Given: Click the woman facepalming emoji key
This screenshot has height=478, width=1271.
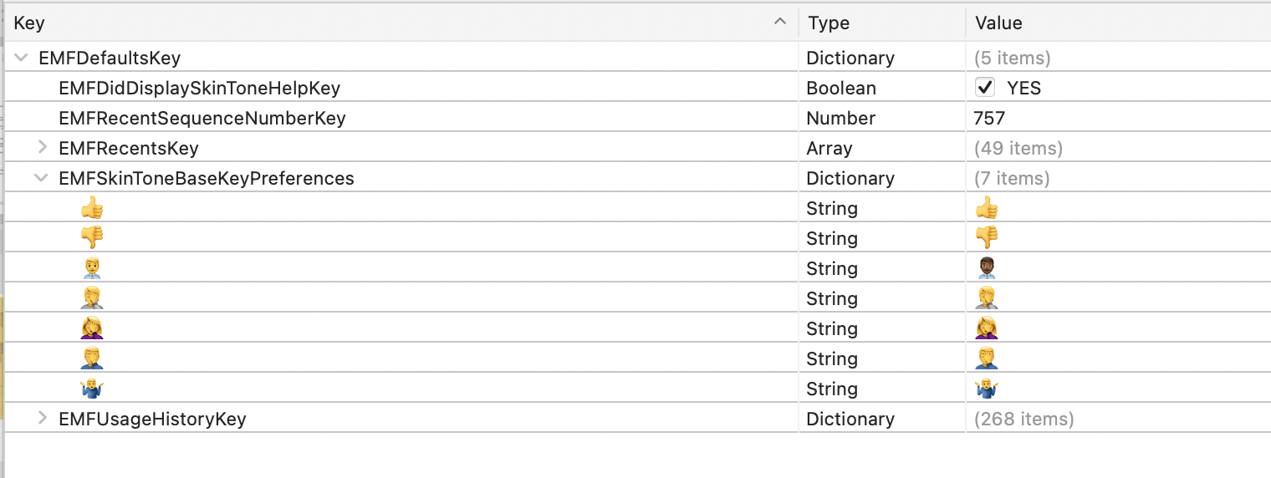Looking at the screenshot, I should [92, 328].
